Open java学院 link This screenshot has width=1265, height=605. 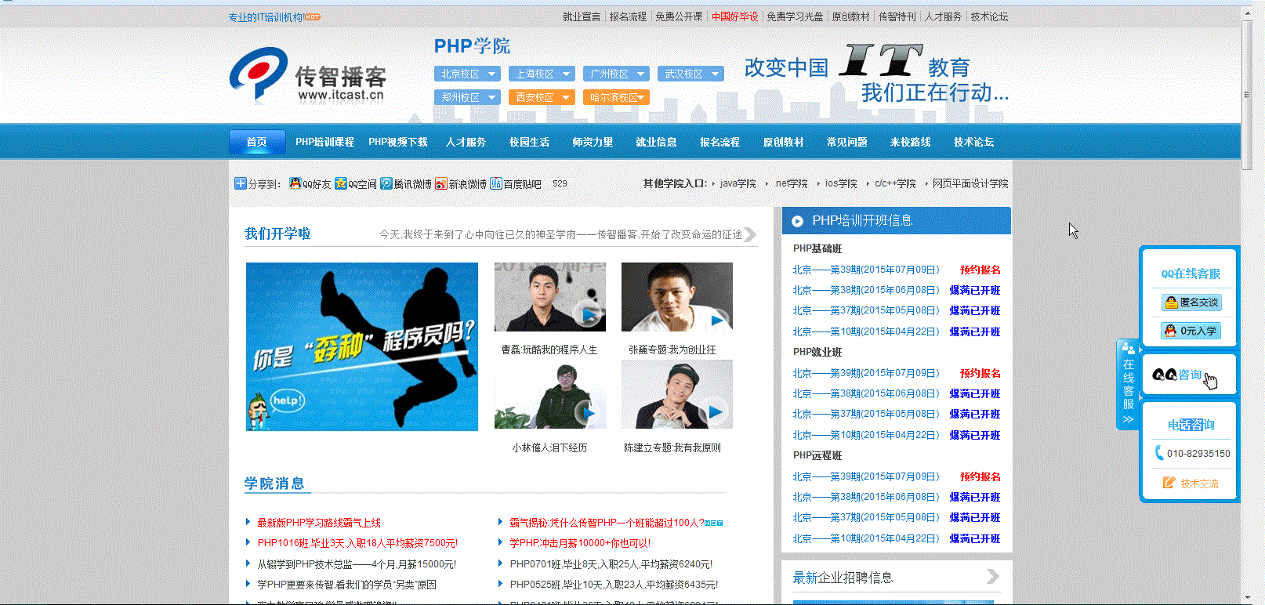[738, 183]
